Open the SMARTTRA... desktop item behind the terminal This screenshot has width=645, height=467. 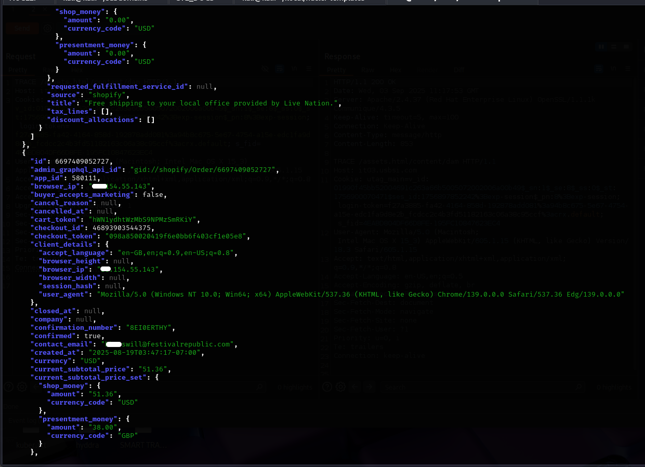(x=143, y=445)
